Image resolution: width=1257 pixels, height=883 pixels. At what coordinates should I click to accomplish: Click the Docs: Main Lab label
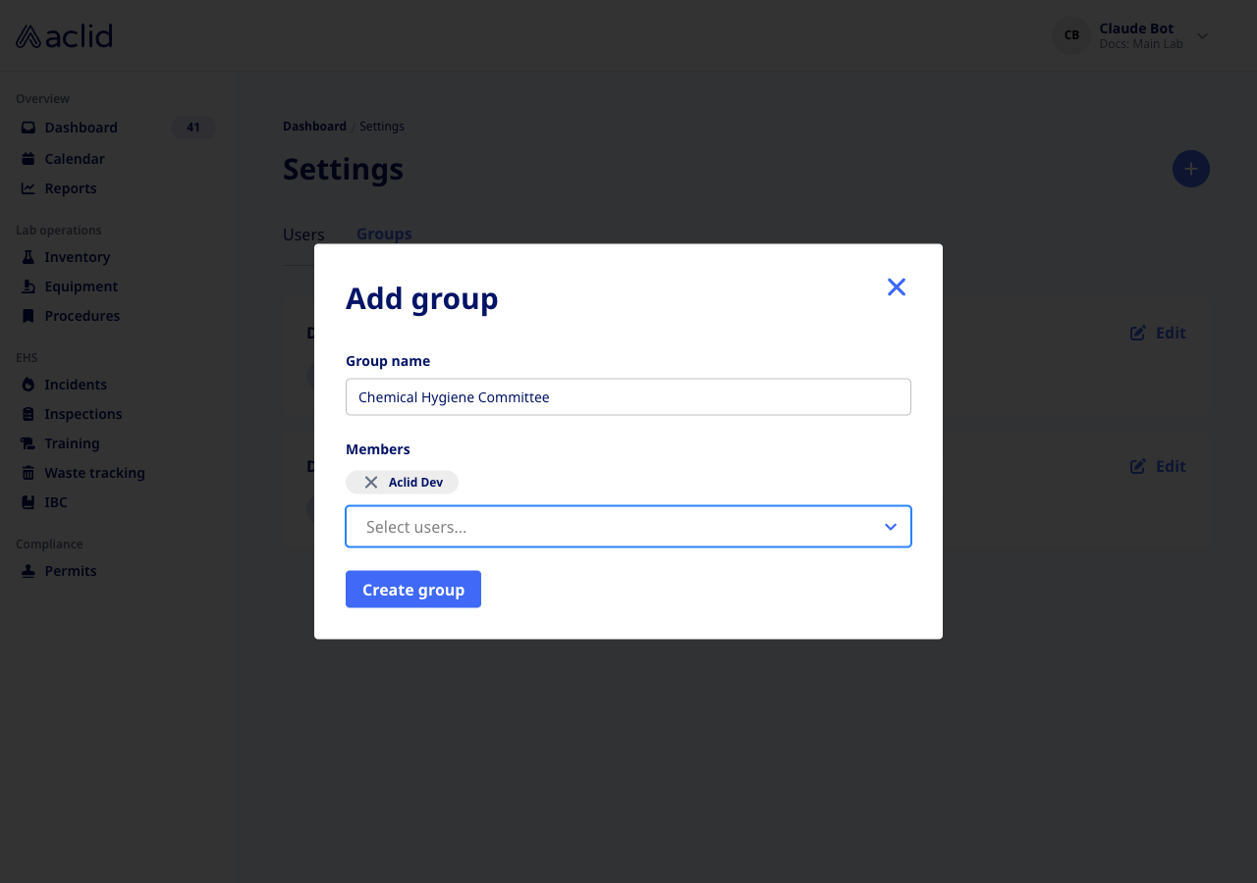1141,44
